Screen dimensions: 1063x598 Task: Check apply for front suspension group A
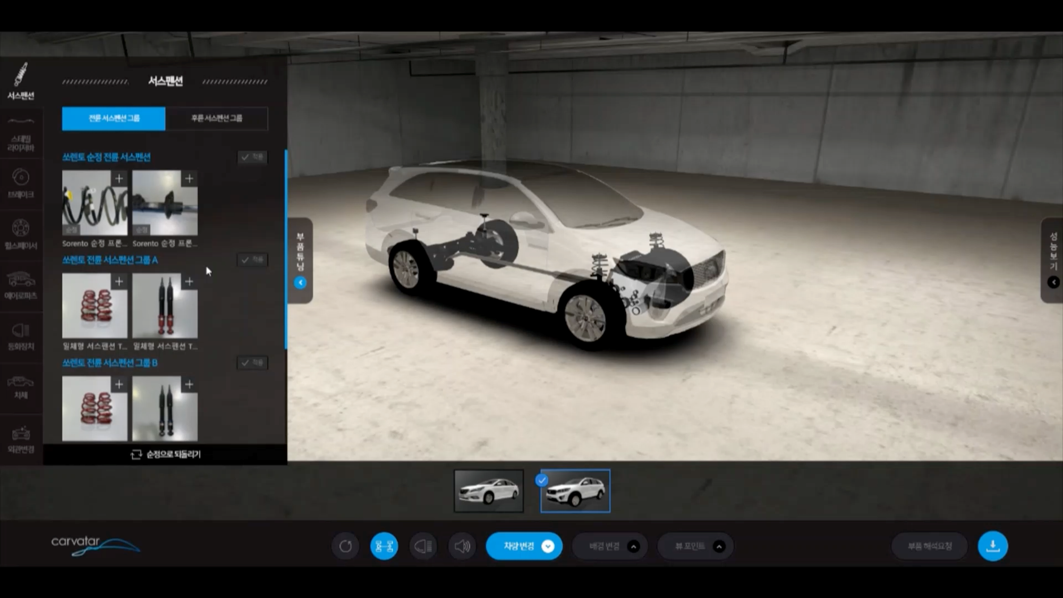click(x=252, y=260)
